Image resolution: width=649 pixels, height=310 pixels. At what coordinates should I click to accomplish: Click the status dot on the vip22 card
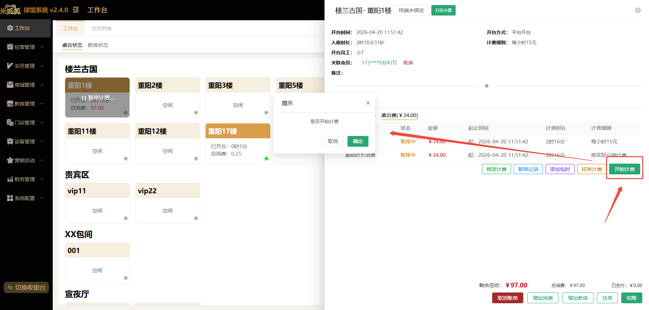[x=196, y=218]
